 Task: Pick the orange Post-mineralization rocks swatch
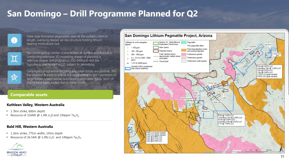[x=184, y=50]
